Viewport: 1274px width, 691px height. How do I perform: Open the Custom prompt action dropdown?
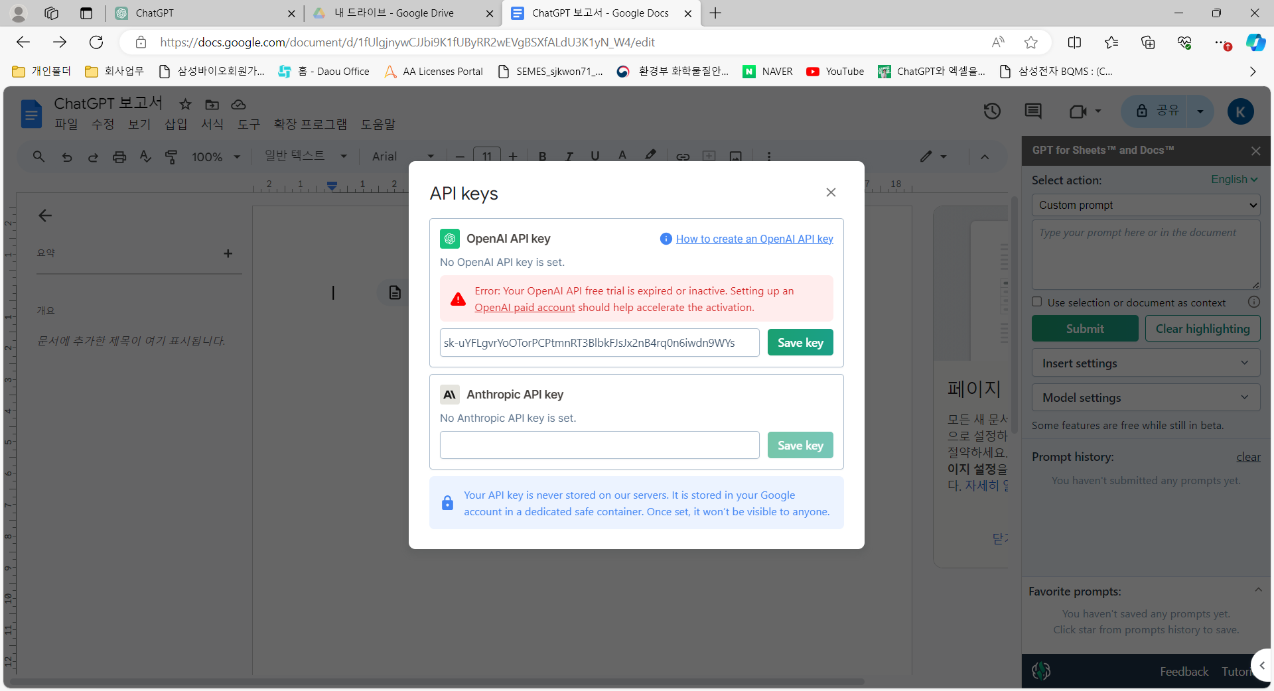(x=1146, y=206)
